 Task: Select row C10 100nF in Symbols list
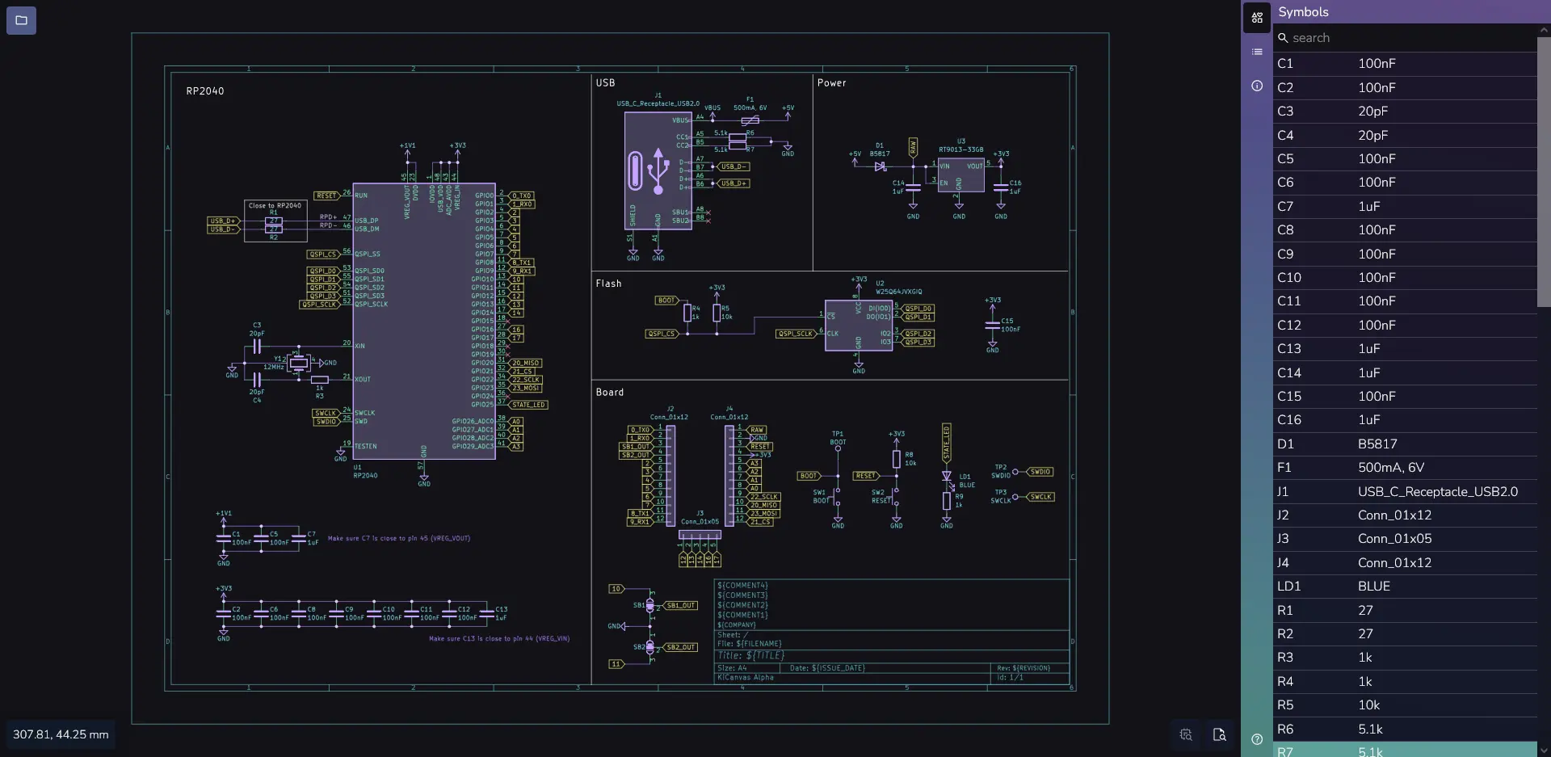(1405, 278)
